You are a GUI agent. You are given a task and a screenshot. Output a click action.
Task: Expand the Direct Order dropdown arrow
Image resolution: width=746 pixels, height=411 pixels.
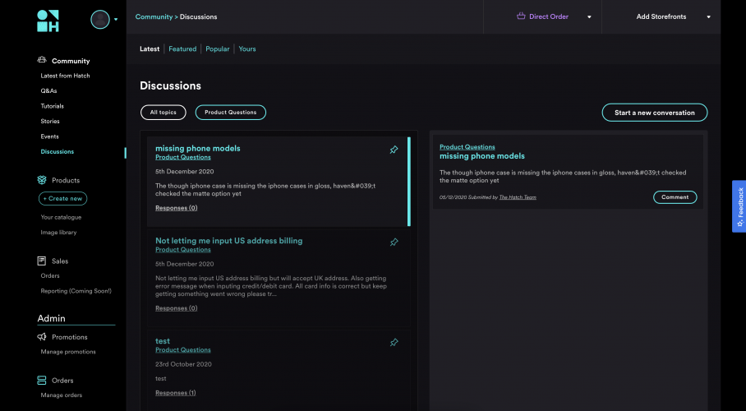coord(589,16)
